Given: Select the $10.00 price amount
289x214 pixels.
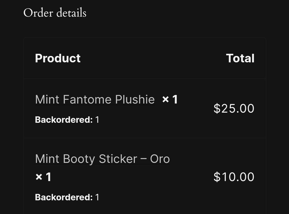Looking at the screenshot, I should click(234, 177).
